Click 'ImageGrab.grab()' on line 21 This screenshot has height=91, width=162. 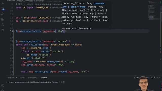click(40, 48)
